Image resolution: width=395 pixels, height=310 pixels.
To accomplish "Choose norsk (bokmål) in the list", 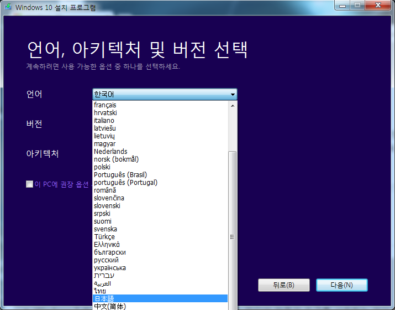I will click(160, 159).
